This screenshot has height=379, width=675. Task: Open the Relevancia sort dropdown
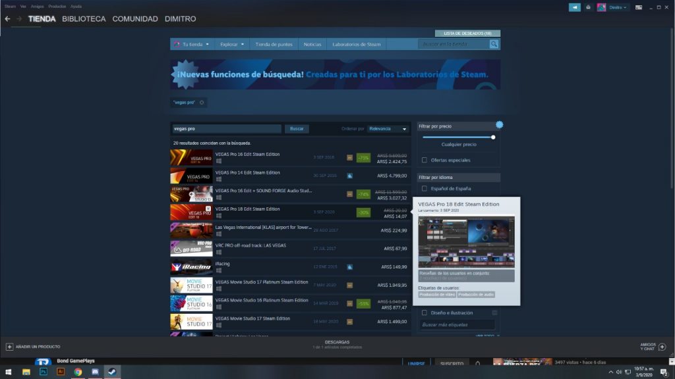click(x=388, y=129)
